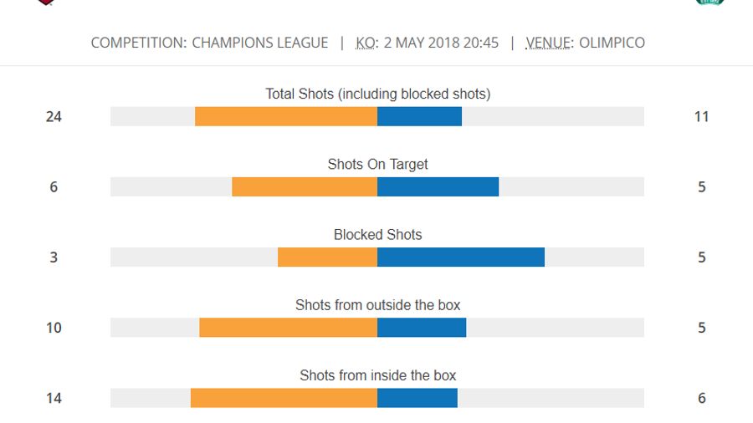Click the blue Blocked Shots bar
The width and height of the screenshot is (753, 423).
461,257
